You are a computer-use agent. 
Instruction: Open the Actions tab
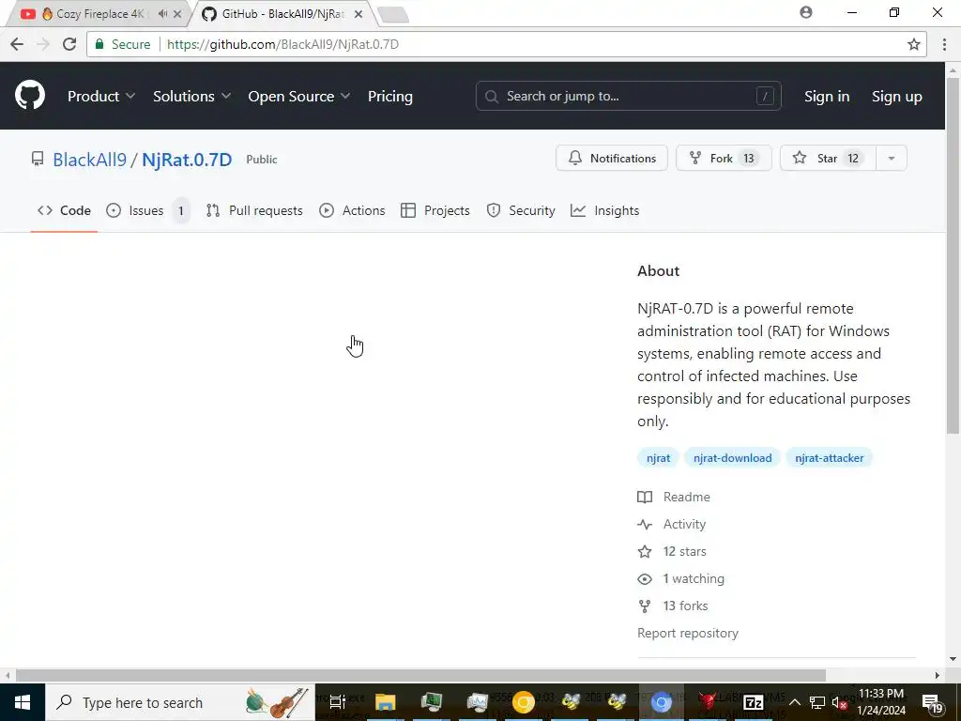(x=353, y=210)
